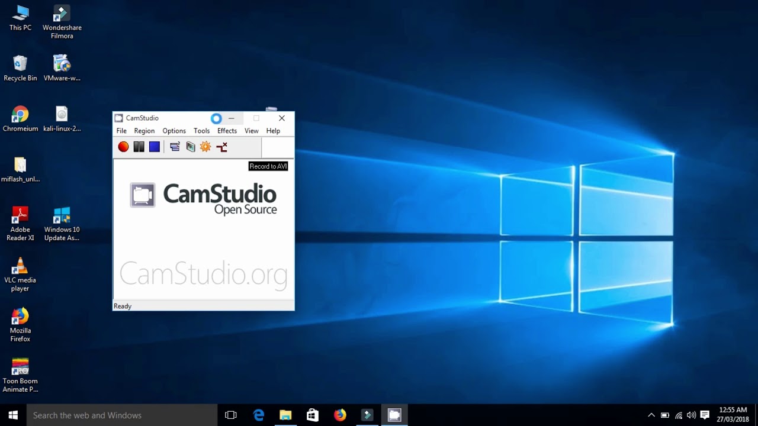Open the Effects menu
Viewport: 758px width, 426px height.
pyautogui.click(x=227, y=131)
